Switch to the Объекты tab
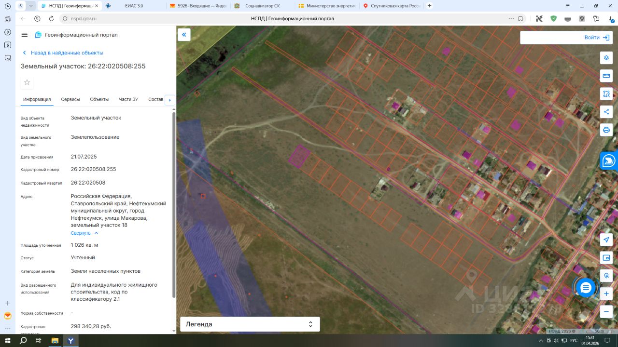This screenshot has height=347, width=618. (x=99, y=99)
